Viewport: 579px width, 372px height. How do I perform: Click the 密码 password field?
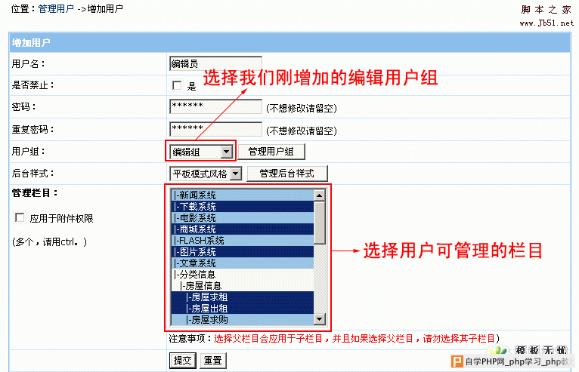pos(215,106)
